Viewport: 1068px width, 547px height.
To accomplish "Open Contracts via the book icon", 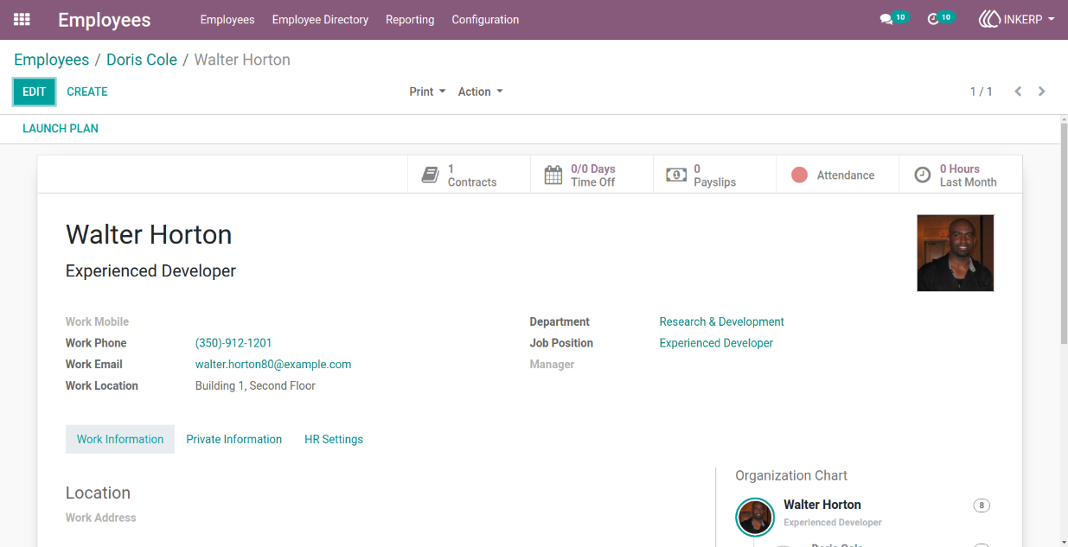I will 430,175.
